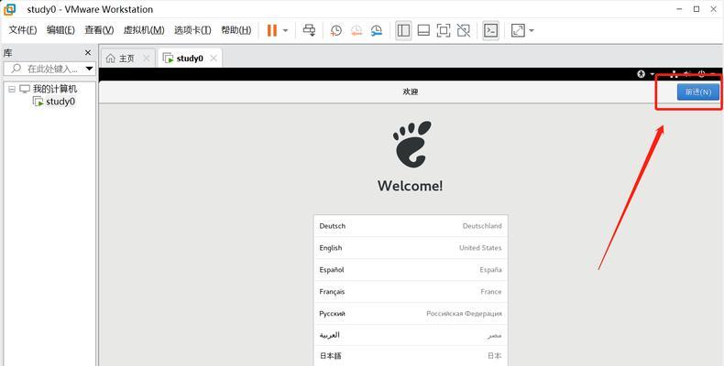Close the 主页 tab
This screenshot has height=366, width=724.
(147, 58)
